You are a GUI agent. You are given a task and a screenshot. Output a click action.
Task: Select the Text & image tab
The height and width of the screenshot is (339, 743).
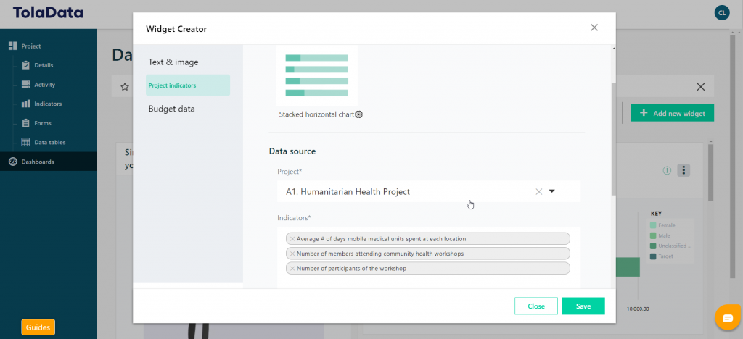(173, 62)
